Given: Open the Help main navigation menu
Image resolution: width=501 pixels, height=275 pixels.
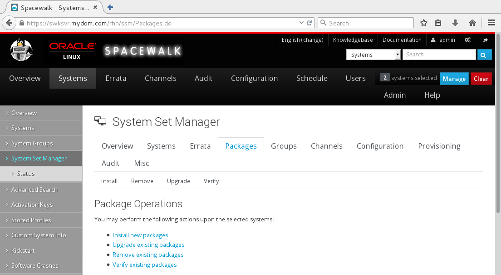Looking at the screenshot, I should click(x=432, y=95).
